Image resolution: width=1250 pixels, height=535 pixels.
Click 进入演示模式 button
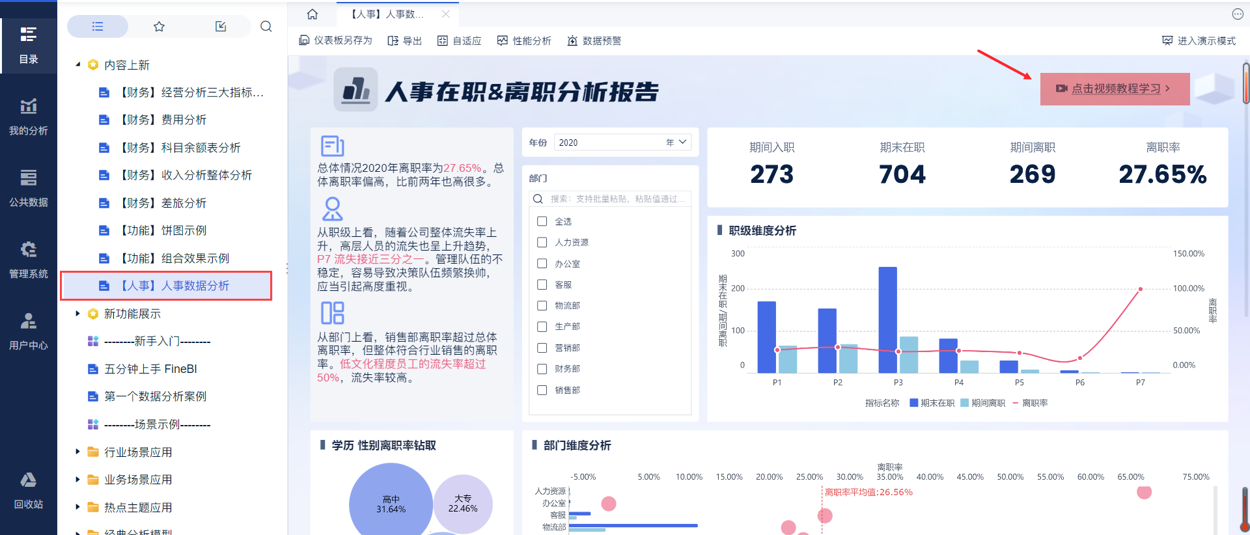pyautogui.click(x=1199, y=40)
